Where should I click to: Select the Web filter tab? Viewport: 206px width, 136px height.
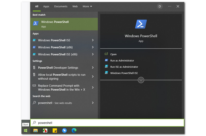coord(75,6)
